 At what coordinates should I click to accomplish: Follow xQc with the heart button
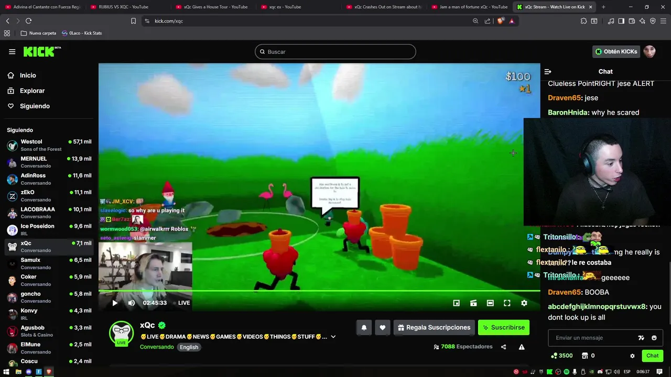(383, 328)
